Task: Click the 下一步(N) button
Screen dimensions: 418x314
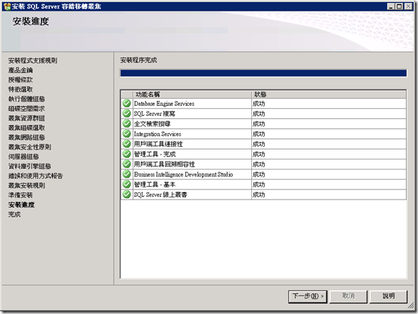Action: [308, 296]
